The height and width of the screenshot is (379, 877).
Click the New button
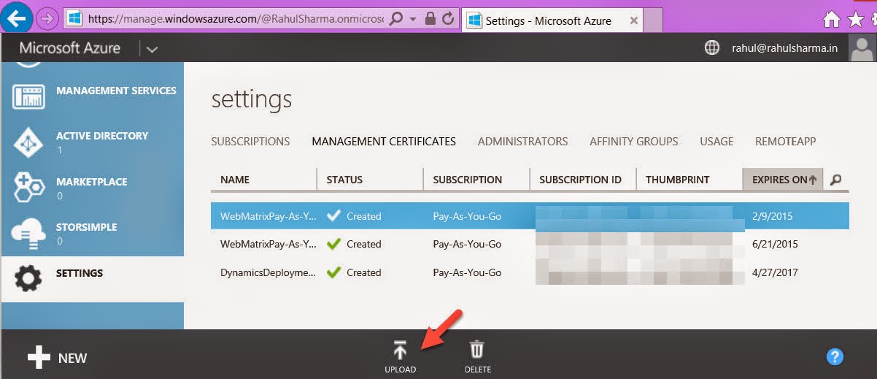(58, 358)
